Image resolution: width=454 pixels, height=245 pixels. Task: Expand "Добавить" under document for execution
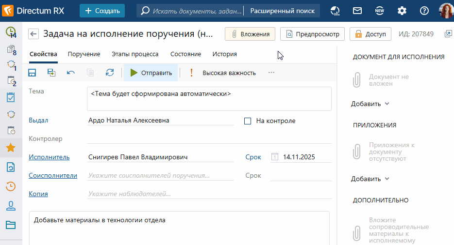tap(370, 104)
